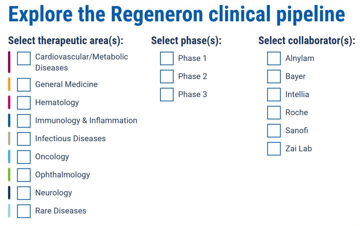Check the Sanofi checkbox
This screenshot has width=360, height=226.
click(274, 131)
